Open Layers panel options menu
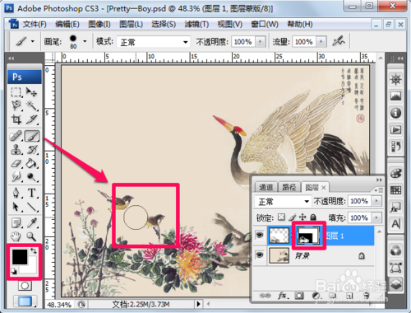411x313 pixels. tap(379, 189)
